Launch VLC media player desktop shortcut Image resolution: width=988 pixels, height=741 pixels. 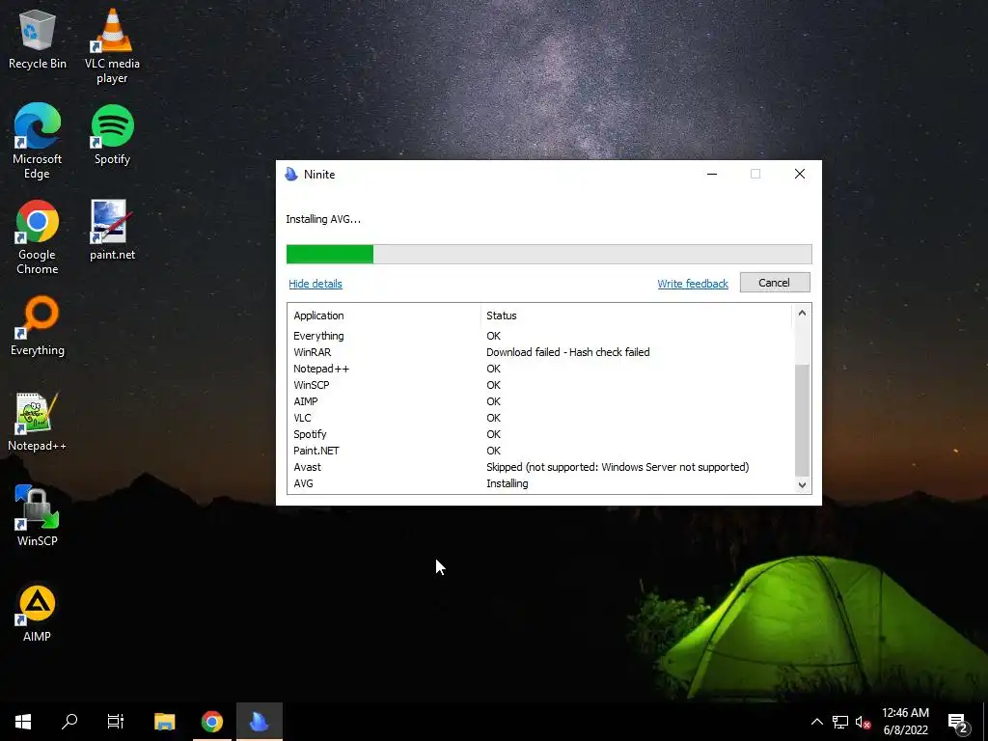click(112, 45)
